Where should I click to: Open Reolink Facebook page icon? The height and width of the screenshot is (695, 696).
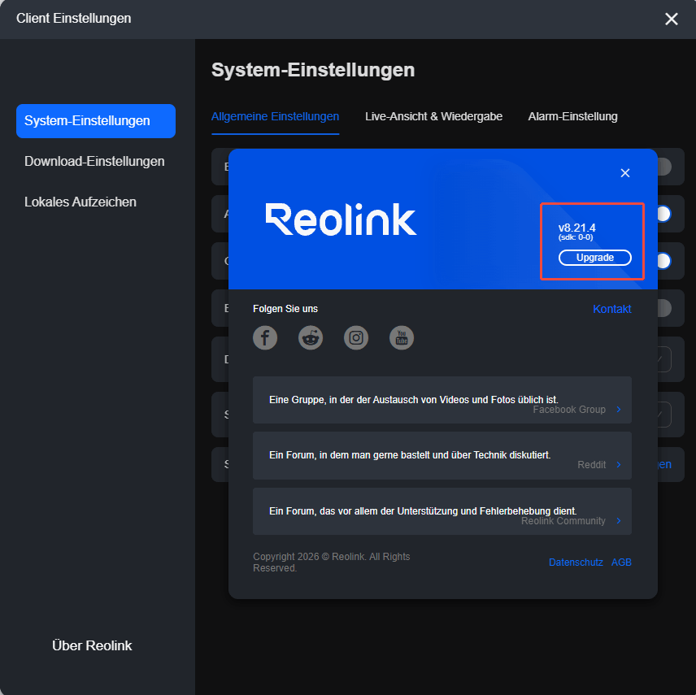pos(265,337)
